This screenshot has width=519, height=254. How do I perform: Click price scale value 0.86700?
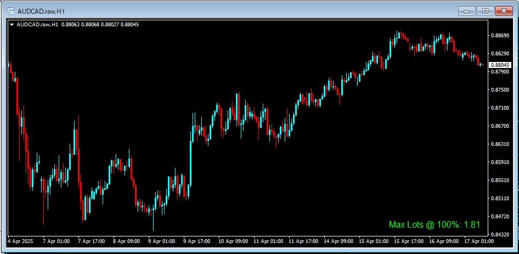point(500,126)
